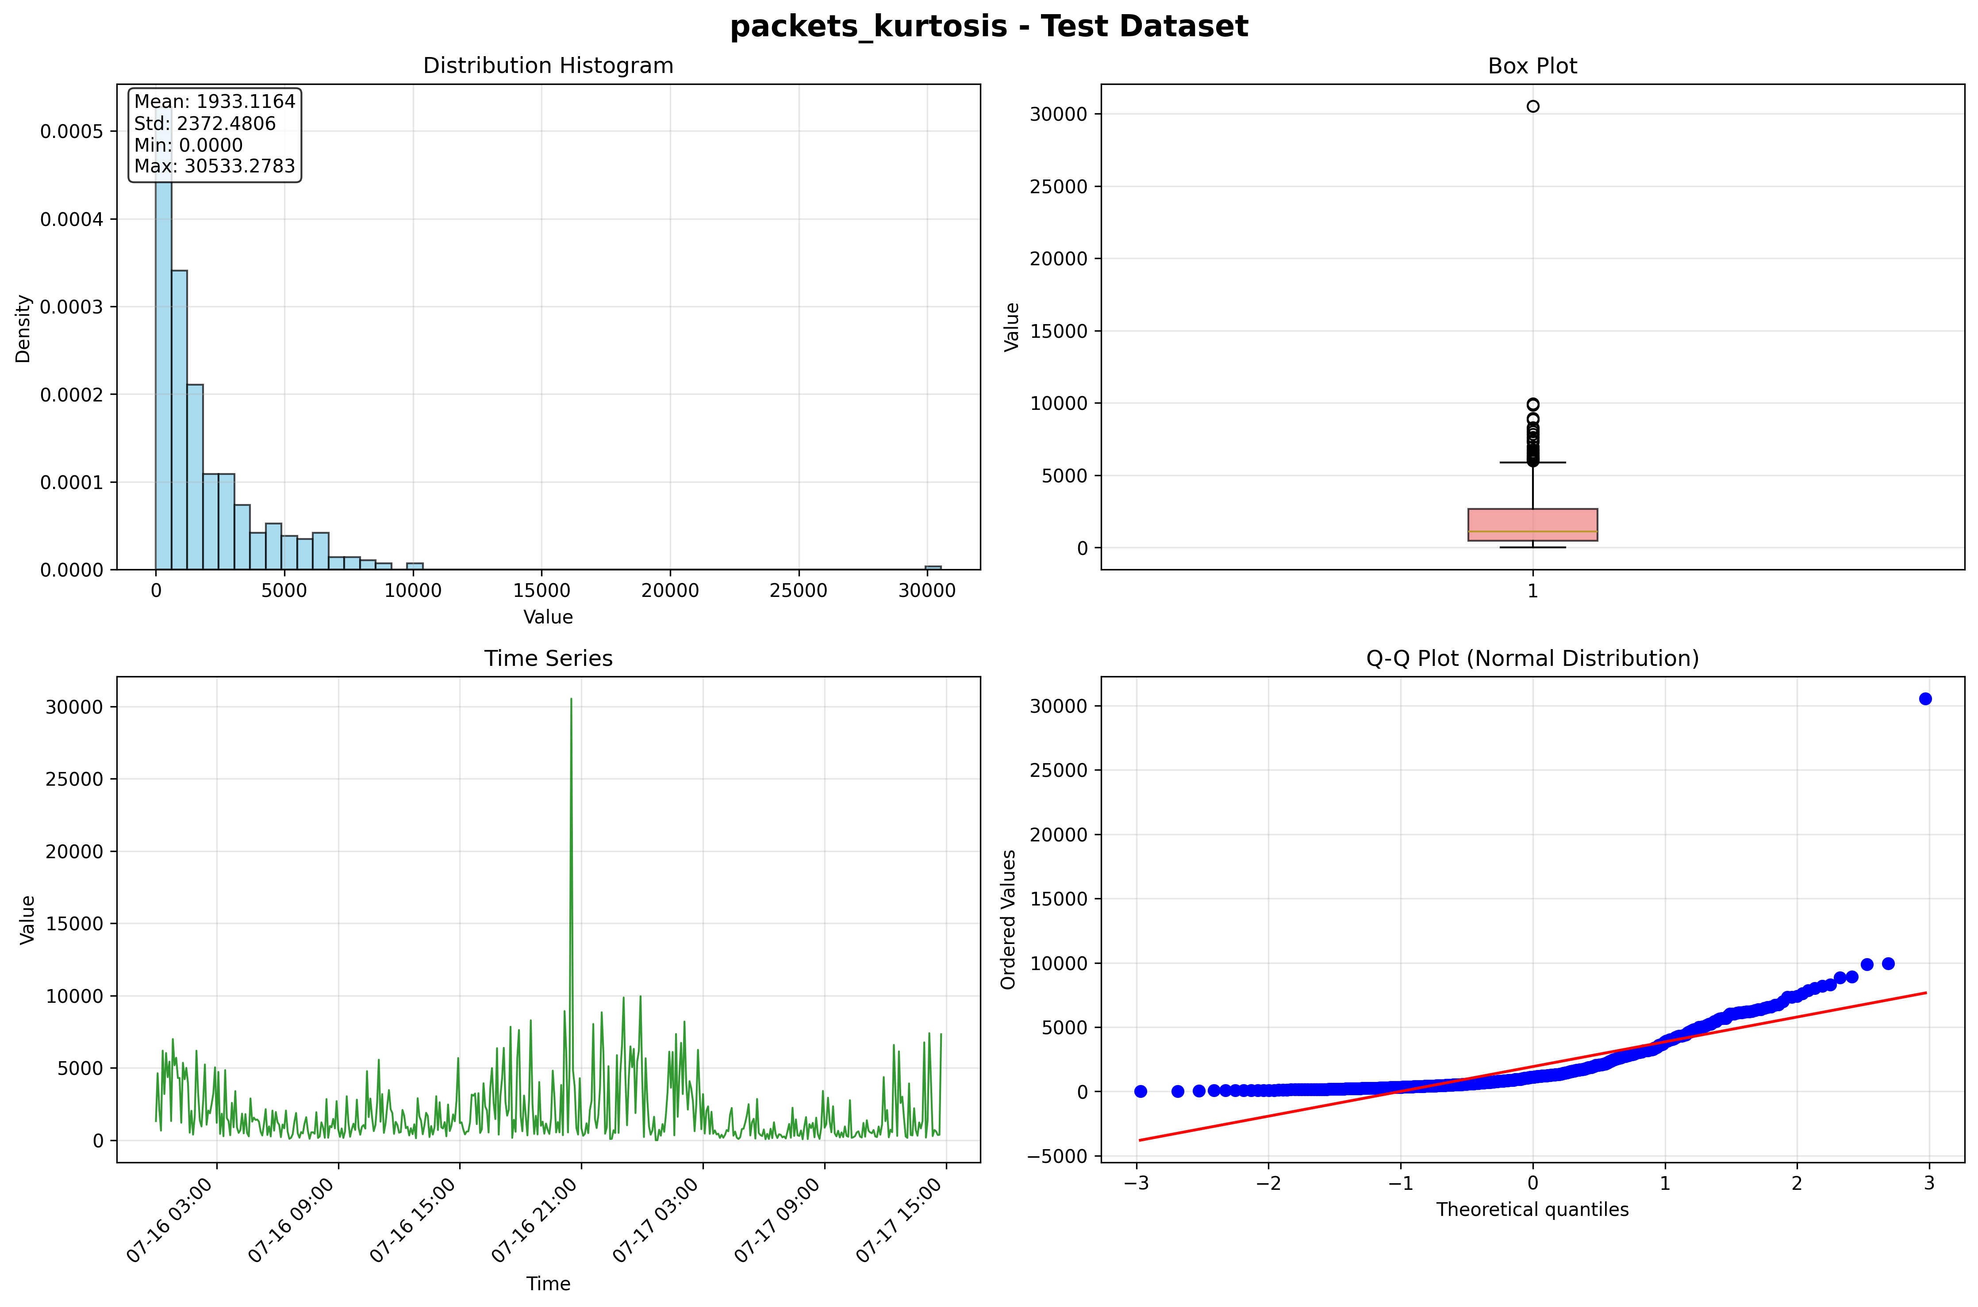Image resolution: width=1978 pixels, height=1307 pixels.
Task: Click the 'Time Series' subplot title
Action: (548, 658)
